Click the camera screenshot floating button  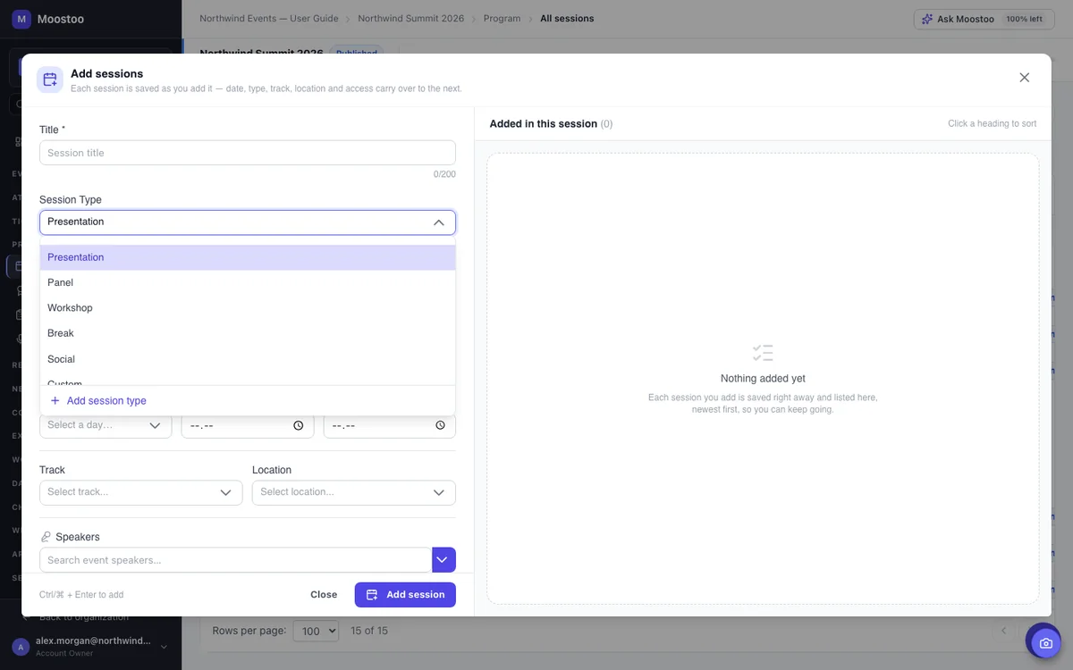[x=1045, y=643]
